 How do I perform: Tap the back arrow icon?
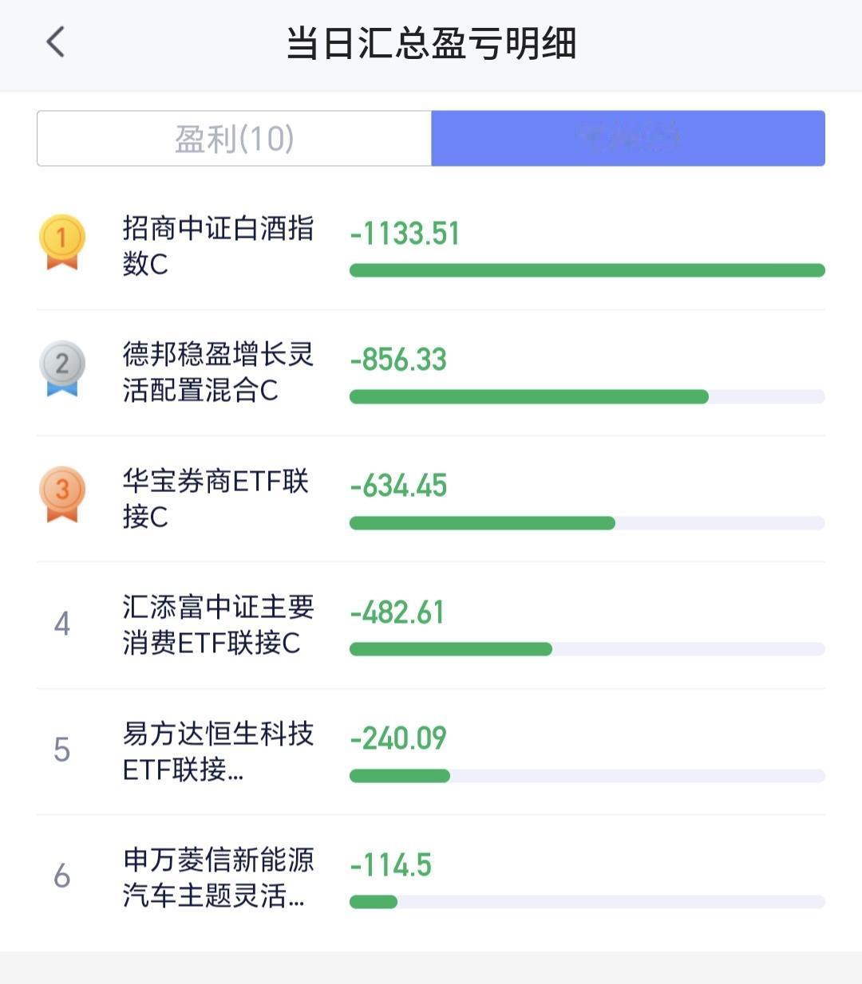coord(55,42)
